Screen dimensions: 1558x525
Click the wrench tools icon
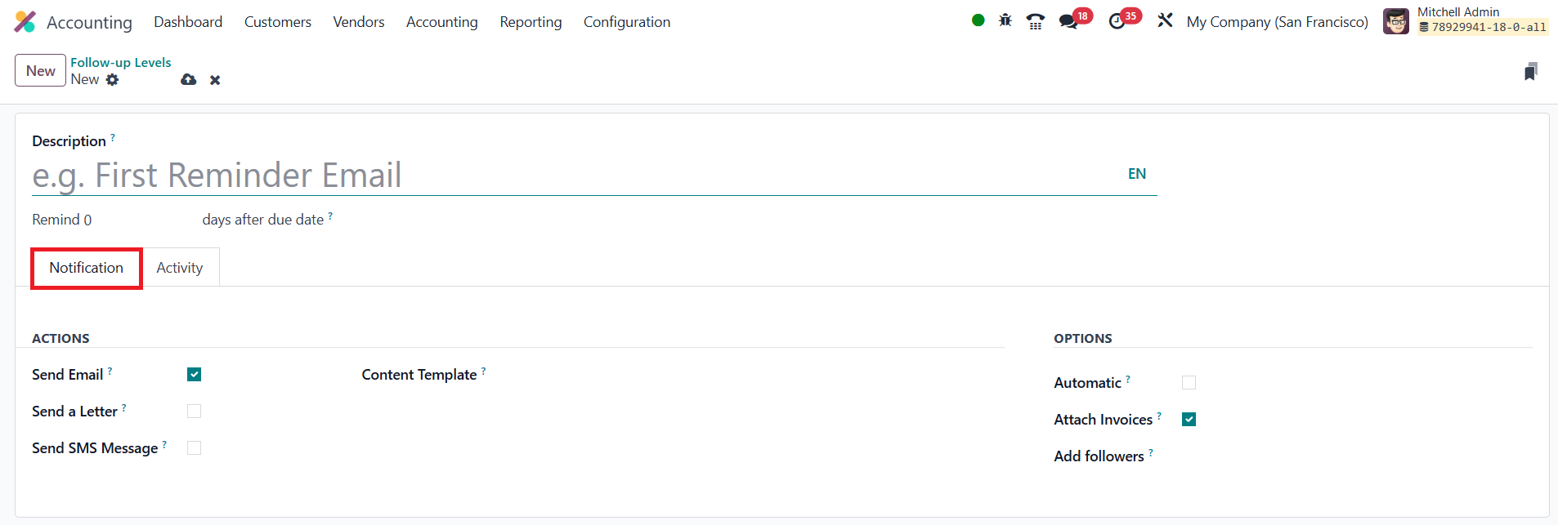coord(1165,20)
